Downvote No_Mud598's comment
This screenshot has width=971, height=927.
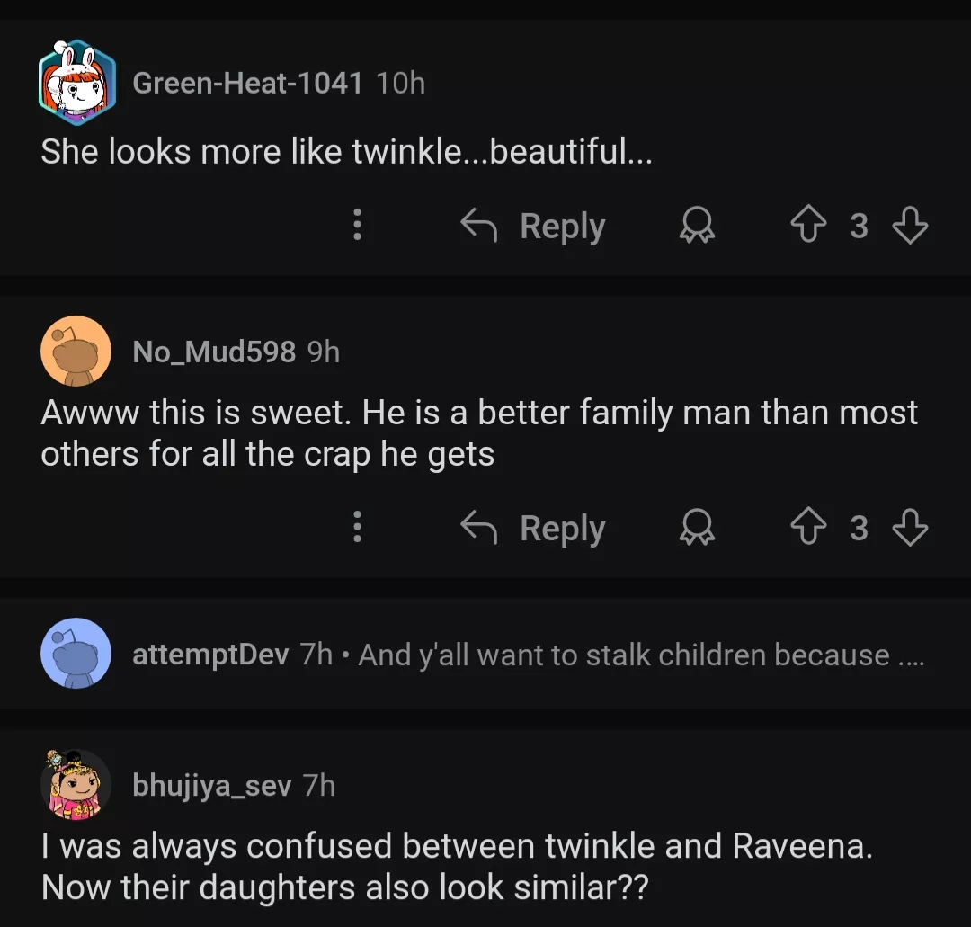909,528
